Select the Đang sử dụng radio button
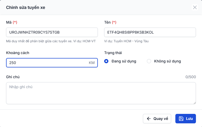Screen dimensions: 202x127 (x=106, y=61)
